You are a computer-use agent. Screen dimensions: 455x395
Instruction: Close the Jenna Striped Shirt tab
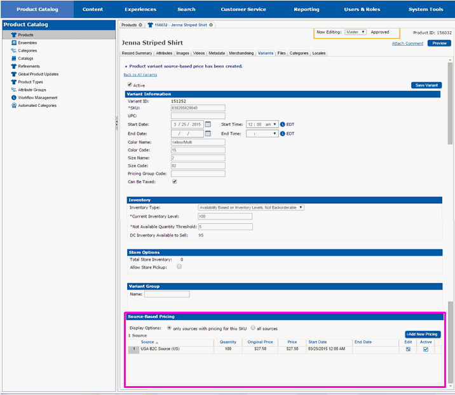(211, 25)
